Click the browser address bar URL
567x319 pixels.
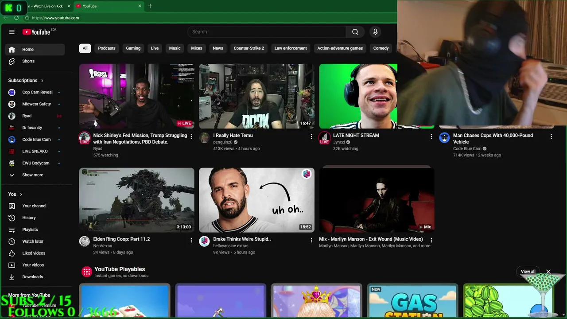pyautogui.click(x=55, y=18)
